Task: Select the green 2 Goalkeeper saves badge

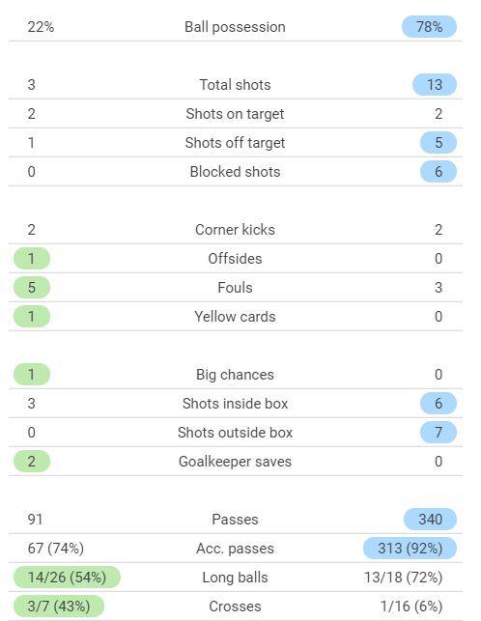Action: pos(32,462)
